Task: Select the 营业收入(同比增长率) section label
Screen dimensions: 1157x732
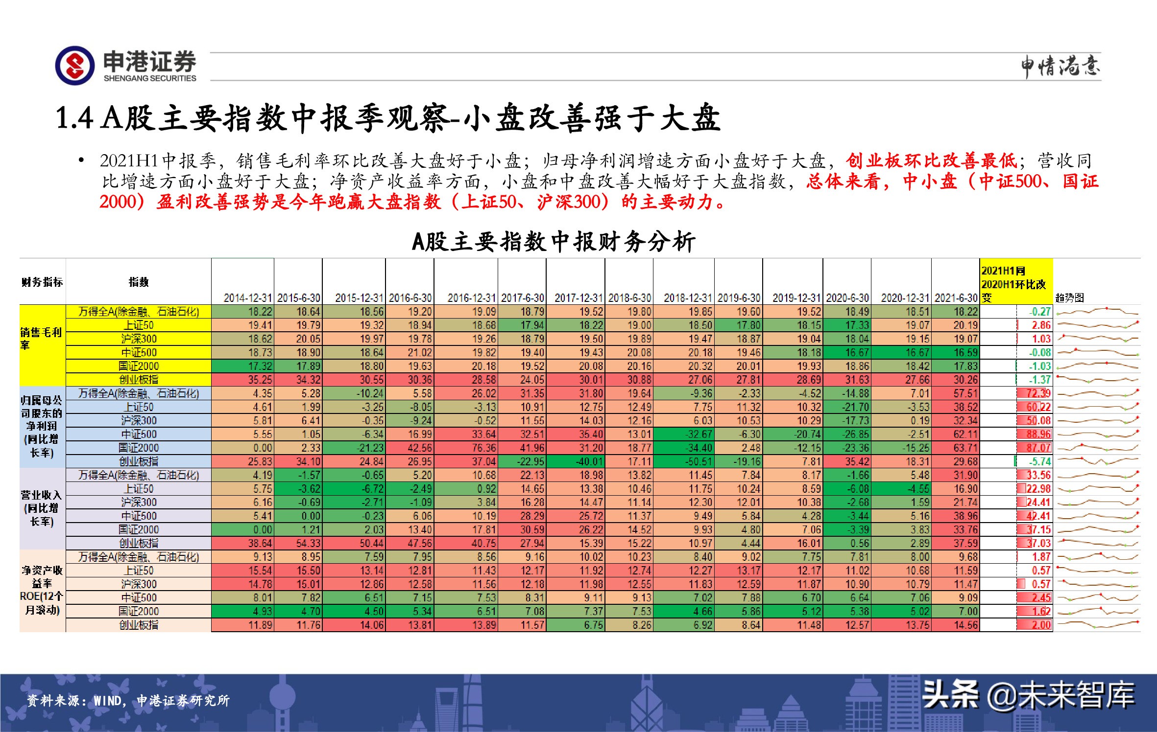Action: [x=42, y=508]
